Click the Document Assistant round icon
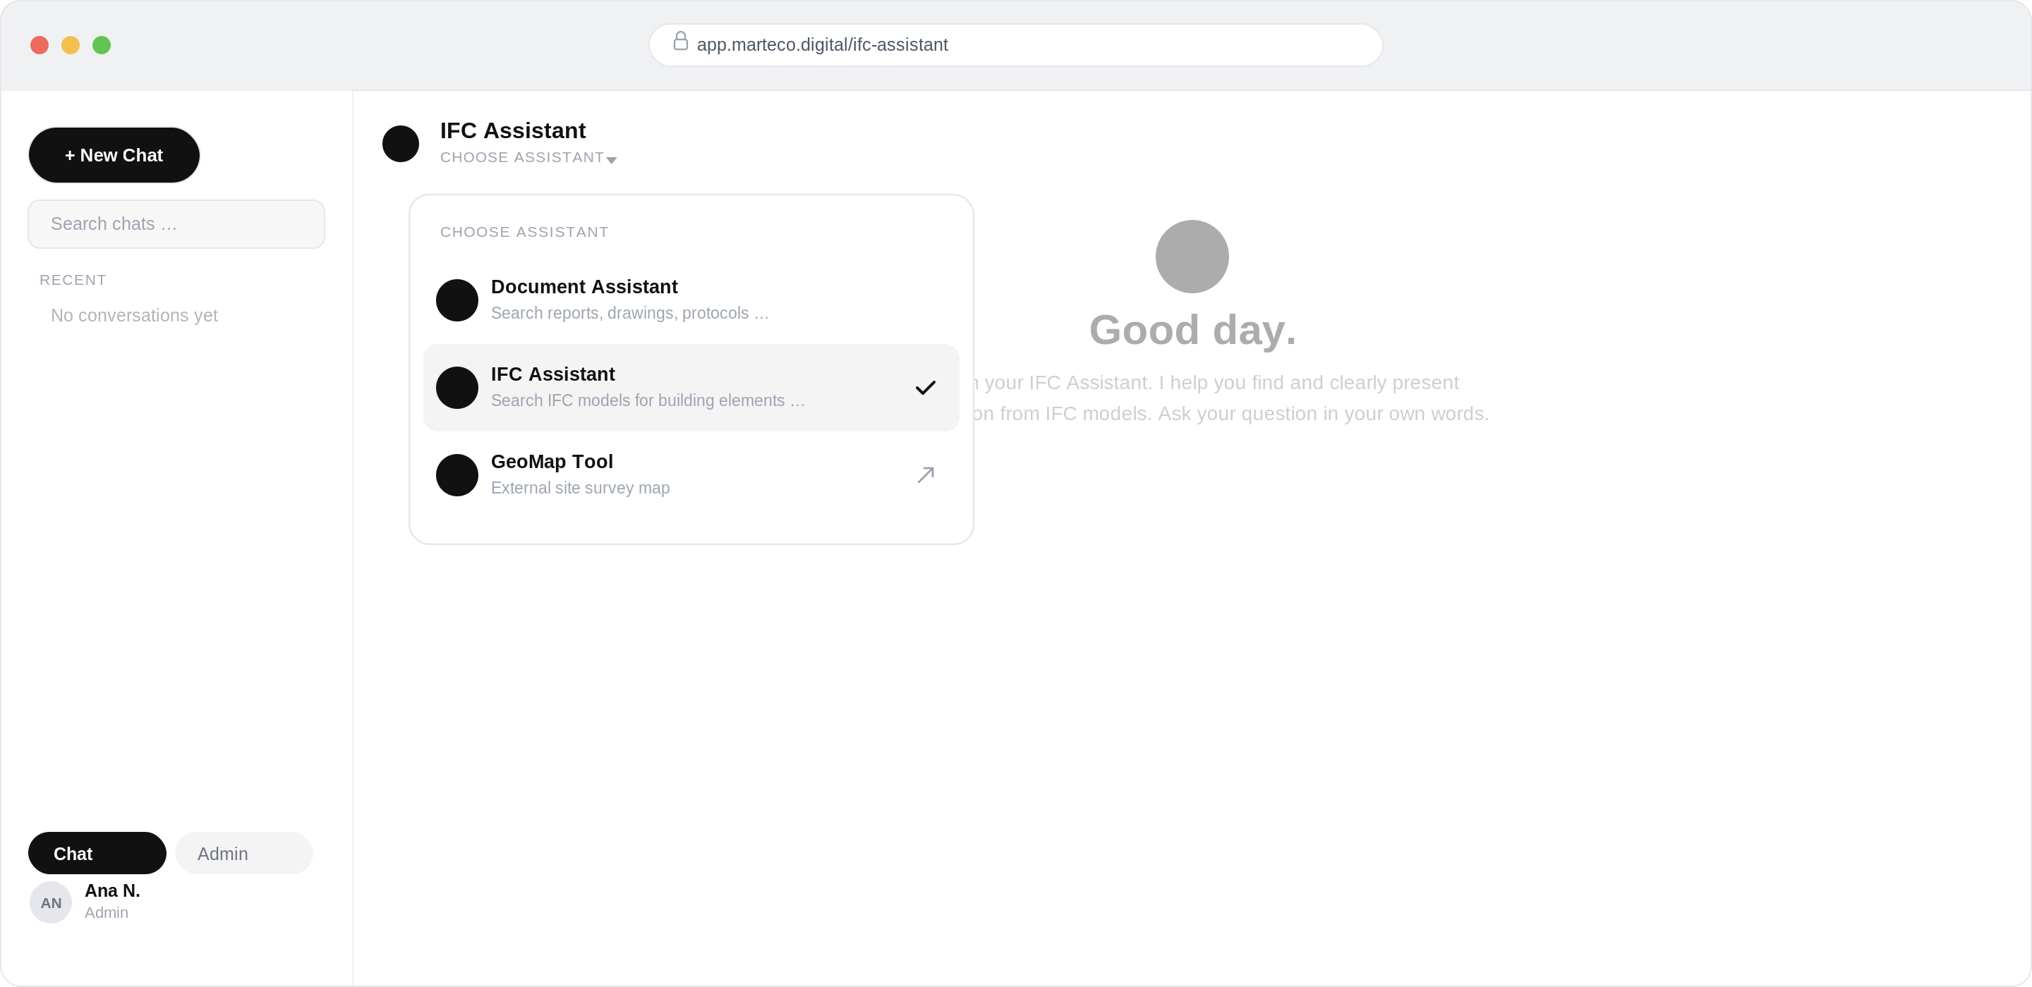2032x987 pixels. coord(456,300)
